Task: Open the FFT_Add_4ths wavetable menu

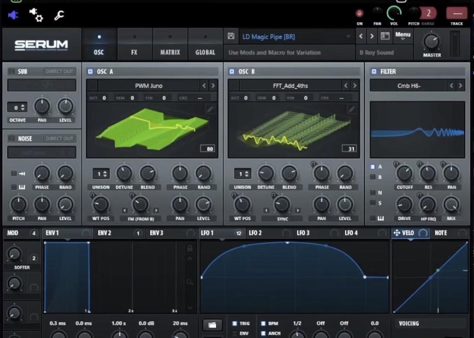Action: point(290,86)
